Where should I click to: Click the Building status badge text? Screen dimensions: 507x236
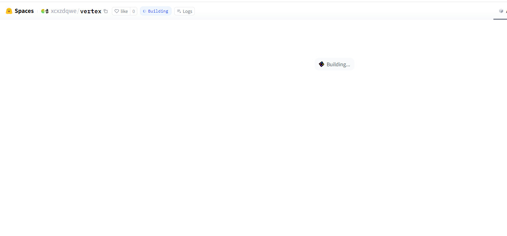pyautogui.click(x=158, y=11)
